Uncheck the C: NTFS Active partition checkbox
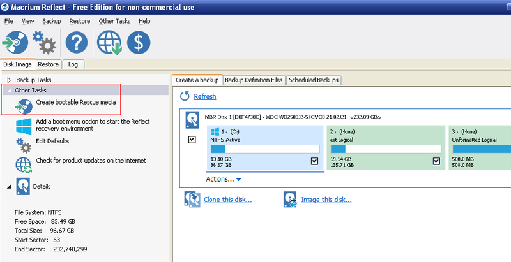Viewport: 511px width, 262px height. click(x=314, y=161)
